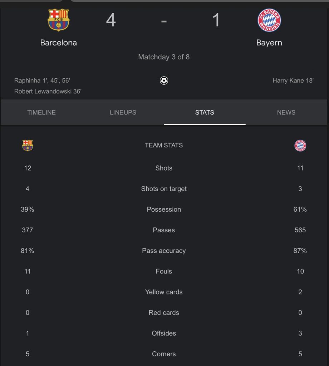Click the large Barcelona crest logo
The image size is (329, 366).
coord(58,20)
